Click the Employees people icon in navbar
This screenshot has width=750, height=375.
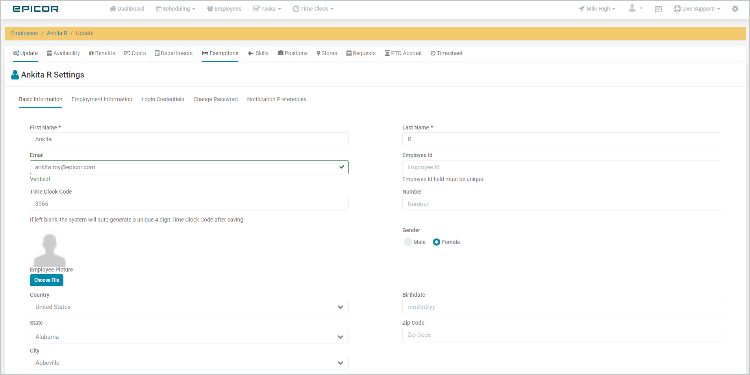tap(210, 9)
